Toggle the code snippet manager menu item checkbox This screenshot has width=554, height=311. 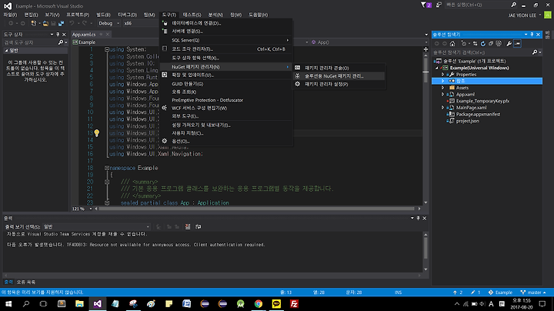[x=165, y=48]
